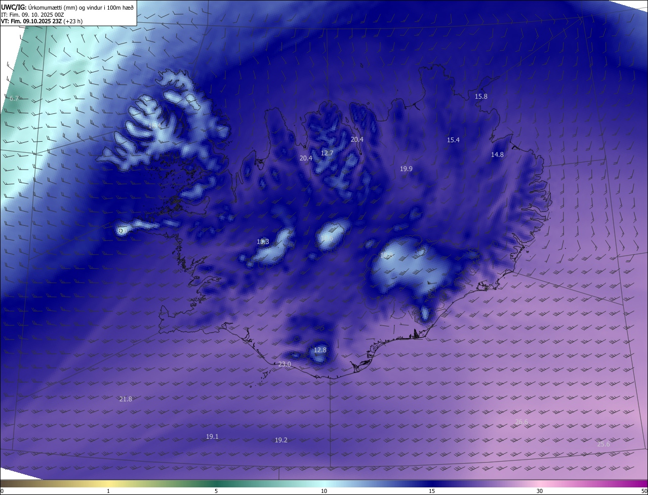Select the 21.8 value over the ocean
The height and width of the screenshot is (495, 648).
126,399
